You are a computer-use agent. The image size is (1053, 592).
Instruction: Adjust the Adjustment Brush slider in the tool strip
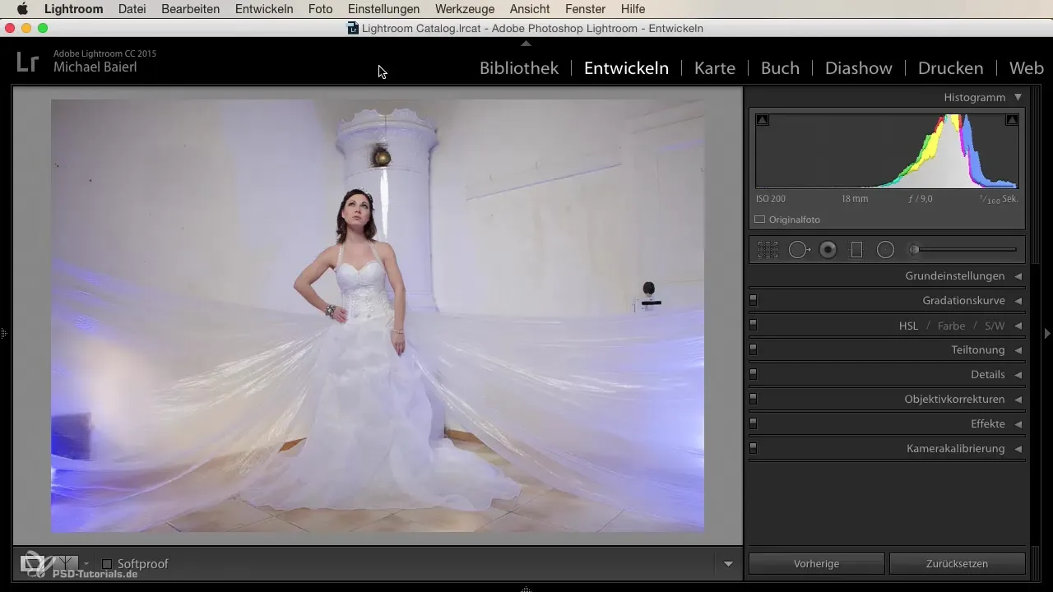[963, 250]
